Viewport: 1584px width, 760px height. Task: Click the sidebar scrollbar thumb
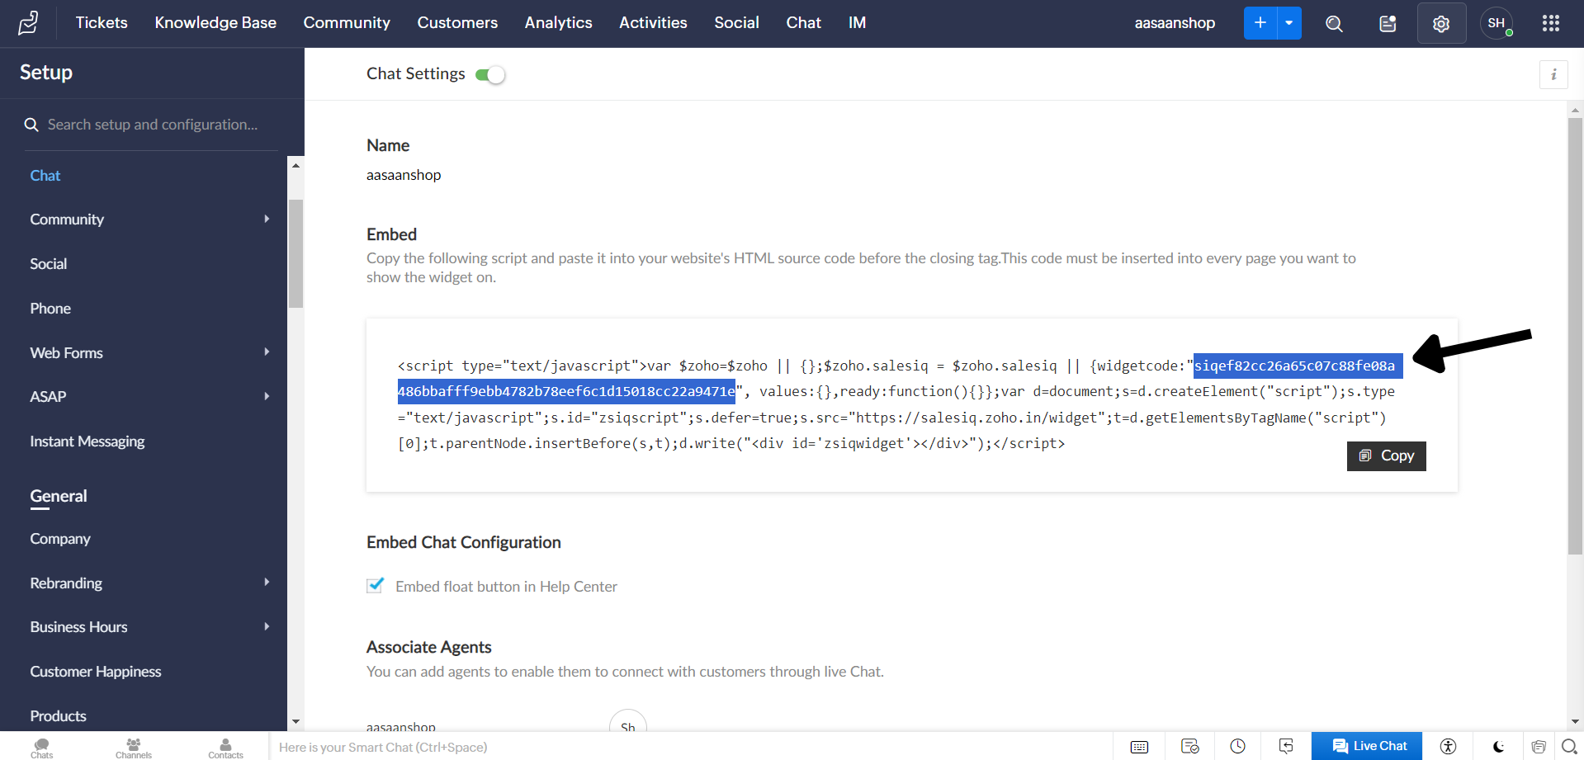point(296,253)
